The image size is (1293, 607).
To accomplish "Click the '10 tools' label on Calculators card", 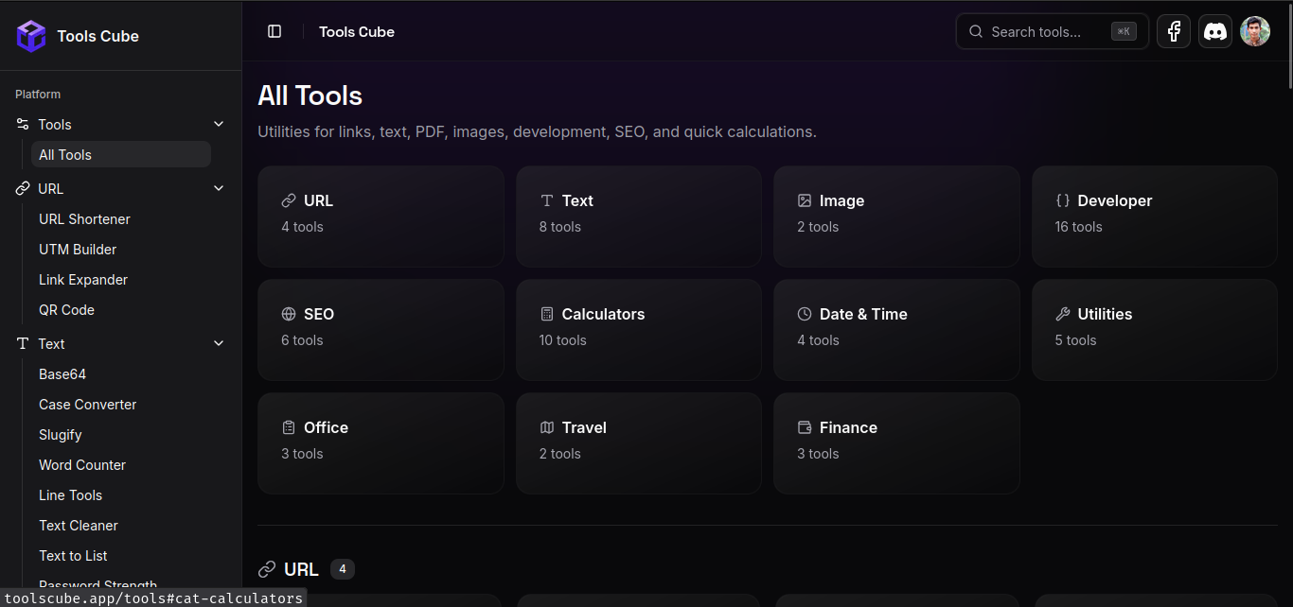I will pos(563,340).
